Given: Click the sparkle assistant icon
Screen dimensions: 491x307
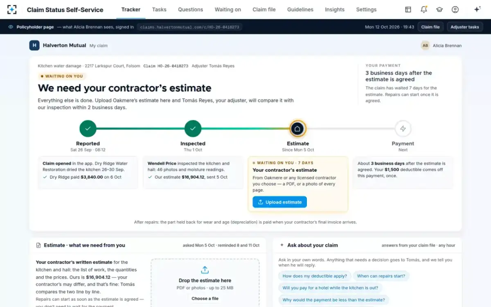Looking at the screenshot, I should 477,9.
